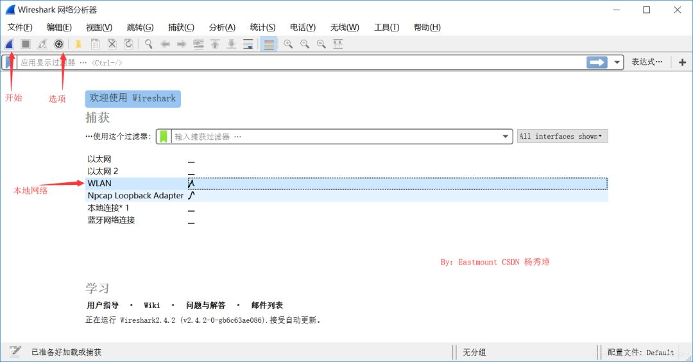Apply the display filter with the arrow button
This screenshot has width=693, height=362.
click(597, 62)
